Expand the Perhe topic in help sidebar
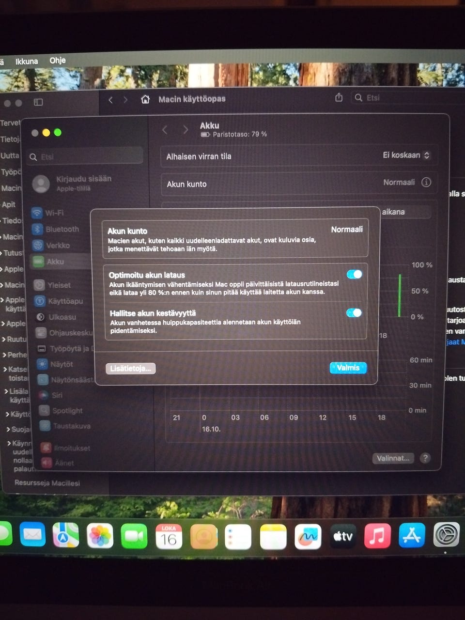This screenshot has height=620, width=465. click(x=4, y=355)
